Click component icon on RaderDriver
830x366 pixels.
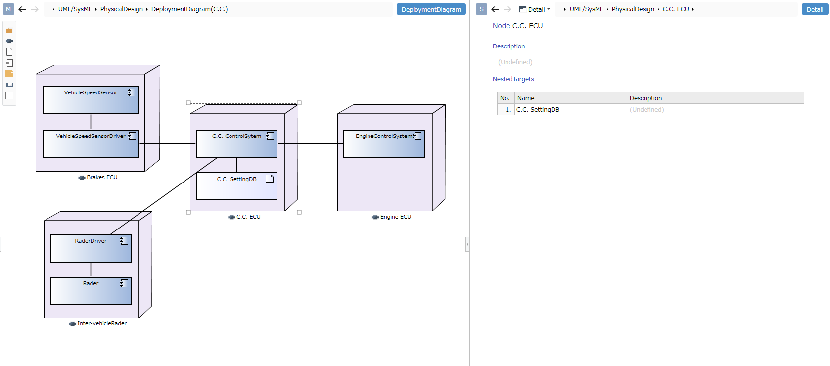point(124,241)
